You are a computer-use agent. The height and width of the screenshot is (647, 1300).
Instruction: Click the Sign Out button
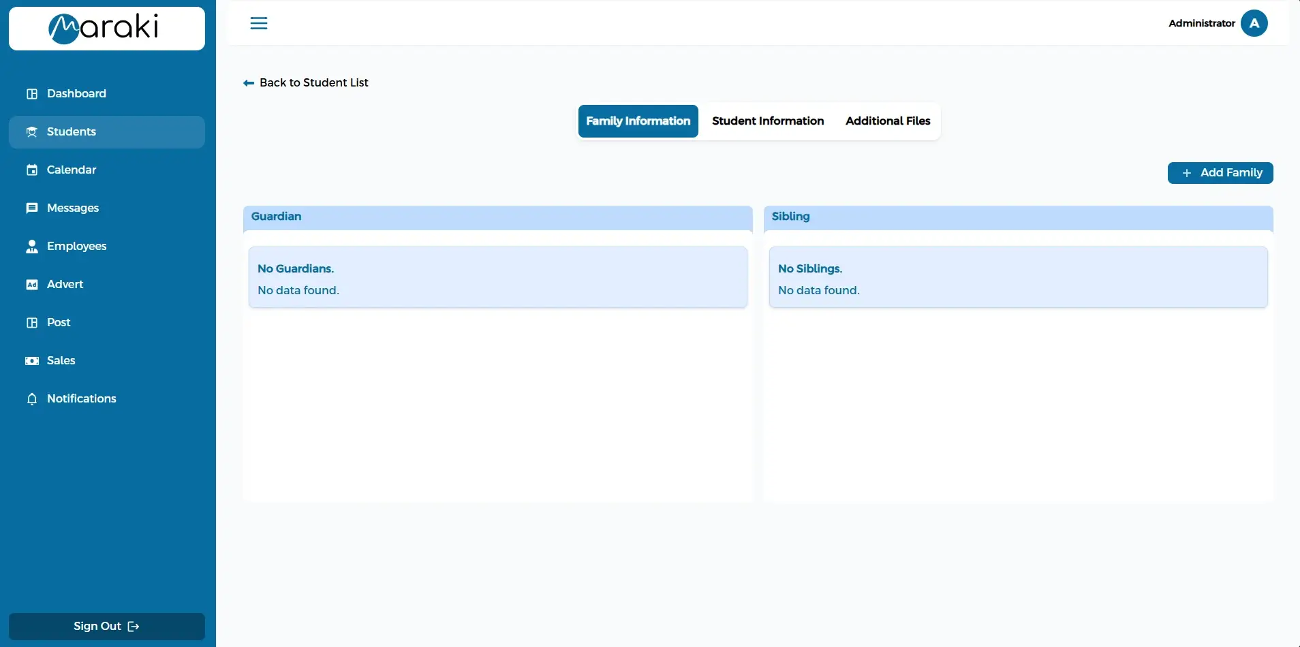click(106, 626)
